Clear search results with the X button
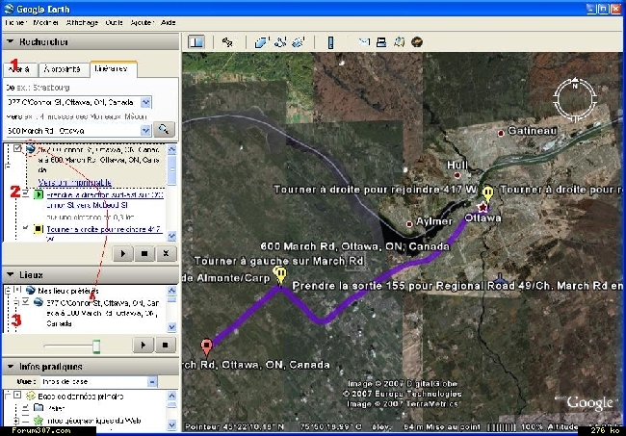 (166, 253)
